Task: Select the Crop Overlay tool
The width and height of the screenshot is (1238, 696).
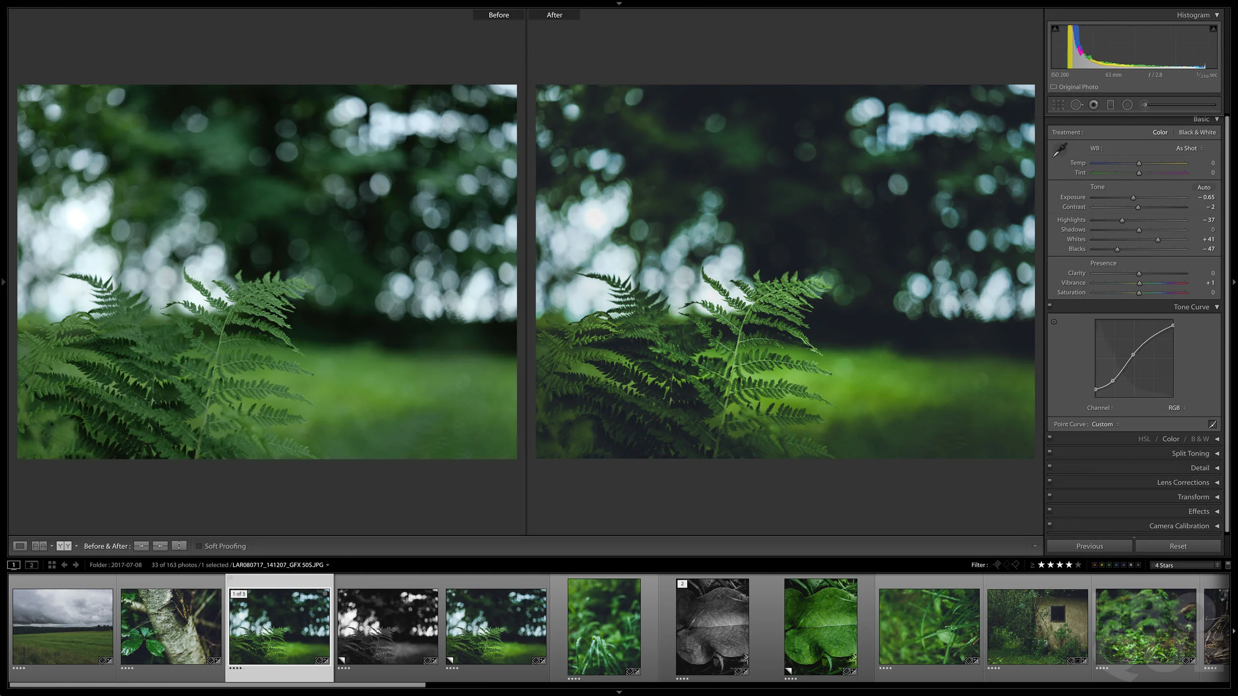Action: (x=1058, y=105)
